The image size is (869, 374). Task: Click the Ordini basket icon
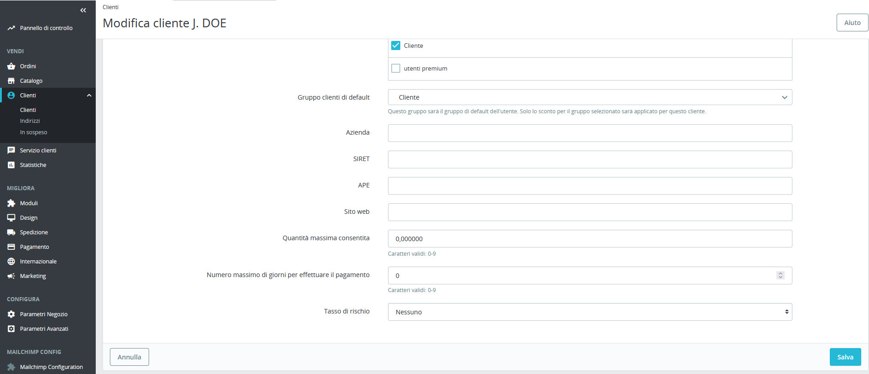click(x=11, y=66)
